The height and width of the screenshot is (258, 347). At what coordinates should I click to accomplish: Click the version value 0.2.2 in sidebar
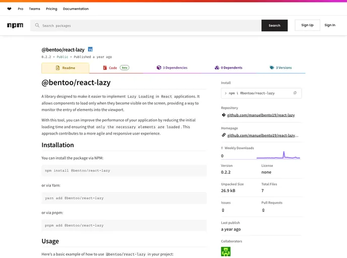tap(226, 172)
